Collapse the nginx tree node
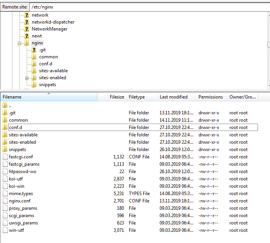The height and width of the screenshot is (243, 270). coord(19,43)
